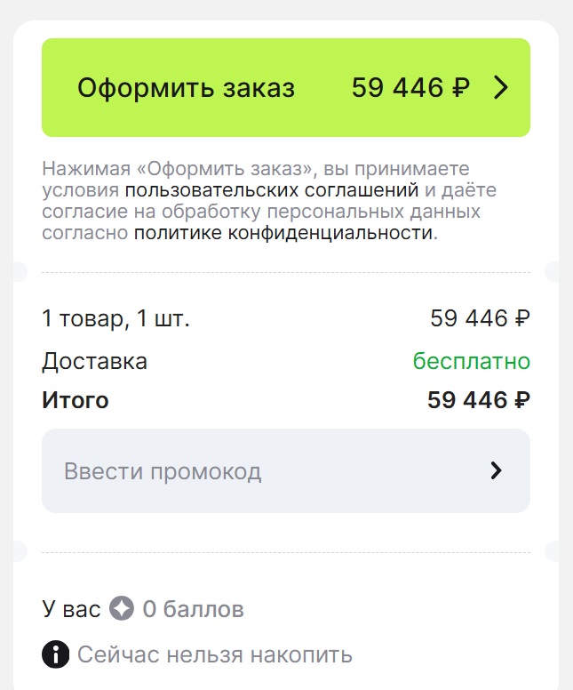Open the пользовательских соглашений link
This screenshot has height=690, width=573.
pyautogui.click(x=271, y=190)
